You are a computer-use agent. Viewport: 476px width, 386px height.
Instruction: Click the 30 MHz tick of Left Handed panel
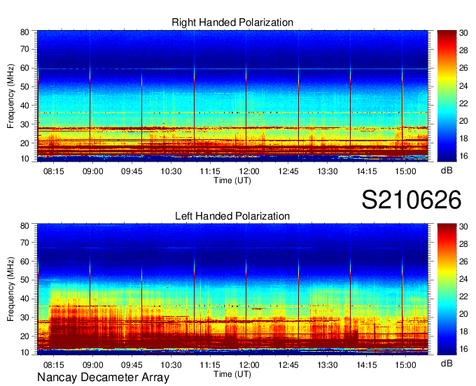pyautogui.click(x=24, y=317)
